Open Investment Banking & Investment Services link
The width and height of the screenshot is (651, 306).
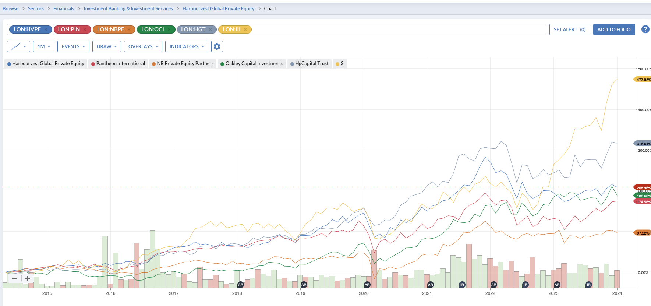point(128,8)
